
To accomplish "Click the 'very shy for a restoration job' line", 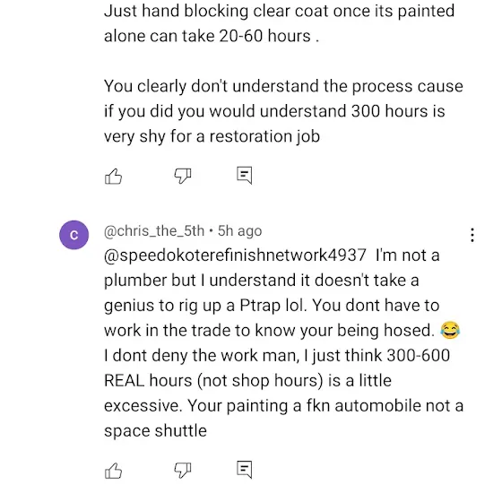I will (212, 136).
